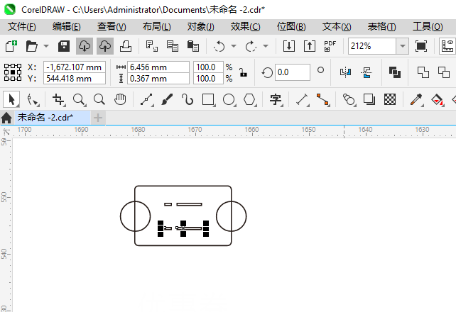Select the Zoom tool
456x312 pixels.
(x=79, y=100)
